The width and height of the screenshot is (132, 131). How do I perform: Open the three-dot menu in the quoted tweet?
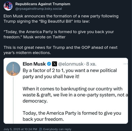pyautogui.click(x=125, y=64)
